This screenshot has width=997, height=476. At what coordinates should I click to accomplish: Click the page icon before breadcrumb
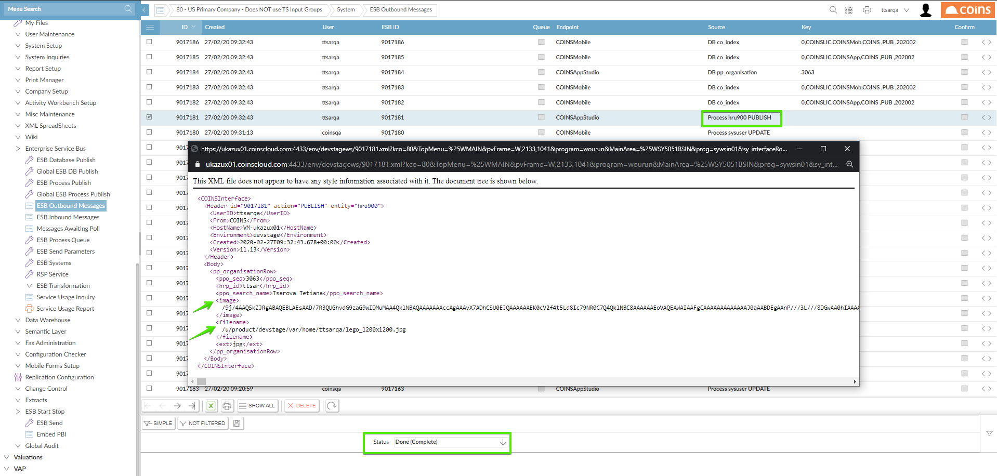click(x=160, y=10)
